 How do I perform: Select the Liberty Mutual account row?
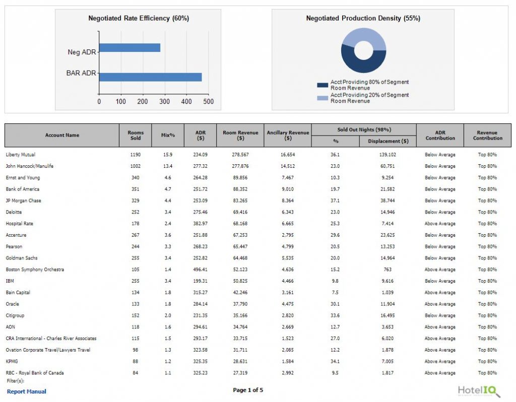tap(258, 155)
